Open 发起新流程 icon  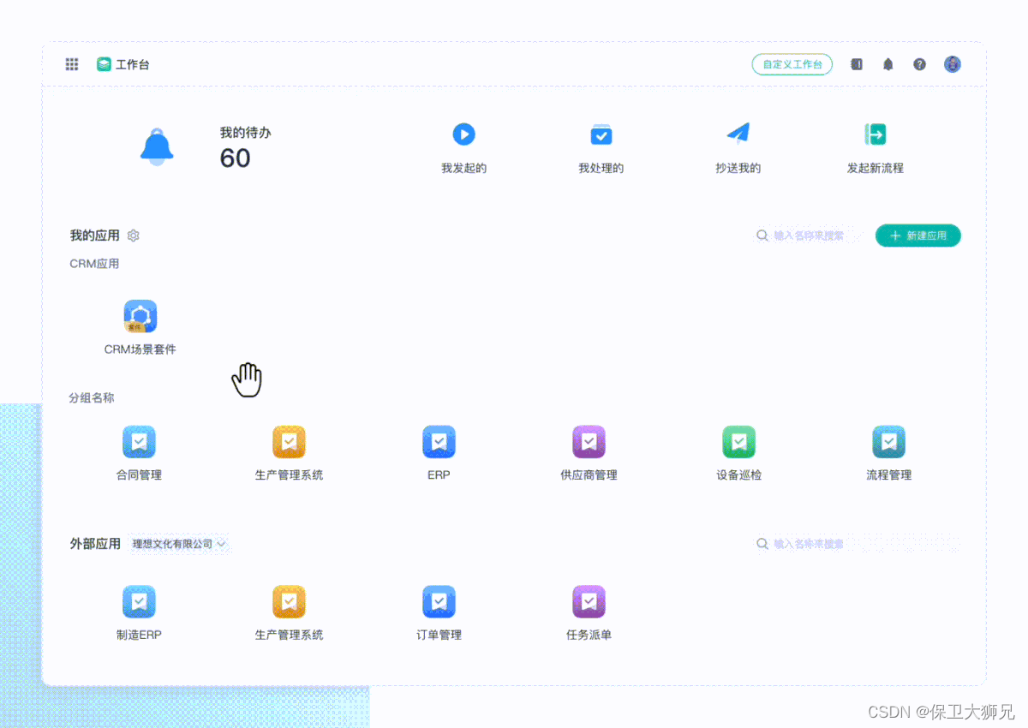pyautogui.click(x=875, y=134)
